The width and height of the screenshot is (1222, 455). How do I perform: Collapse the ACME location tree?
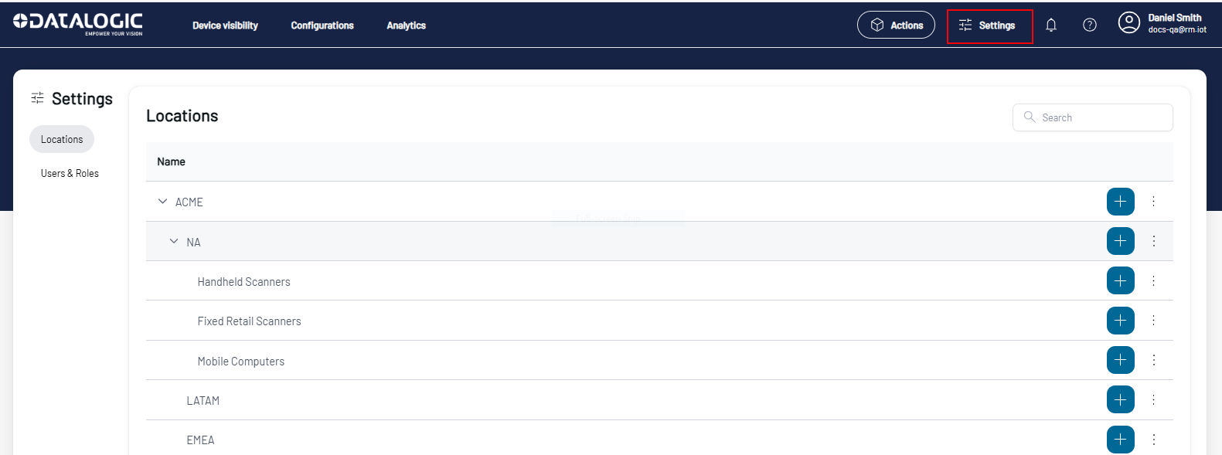(162, 202)
